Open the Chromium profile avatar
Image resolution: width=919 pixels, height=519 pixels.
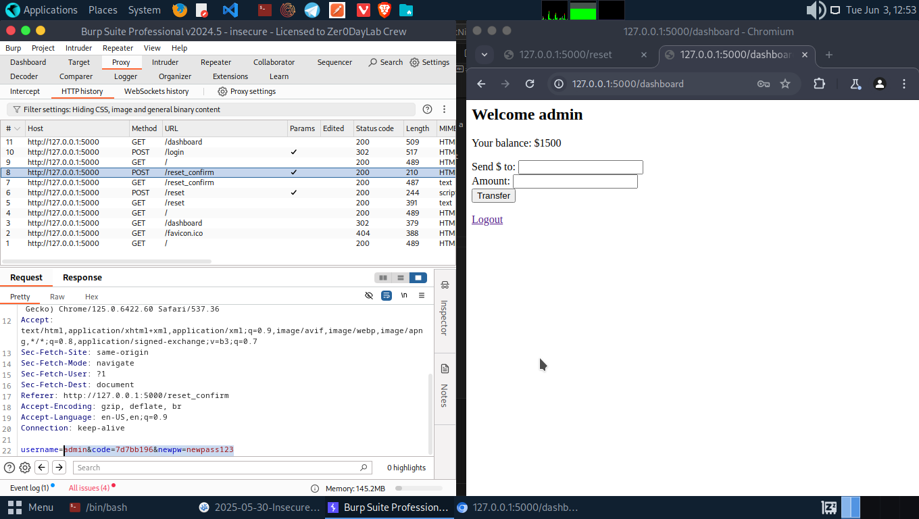tap(880, 84)
